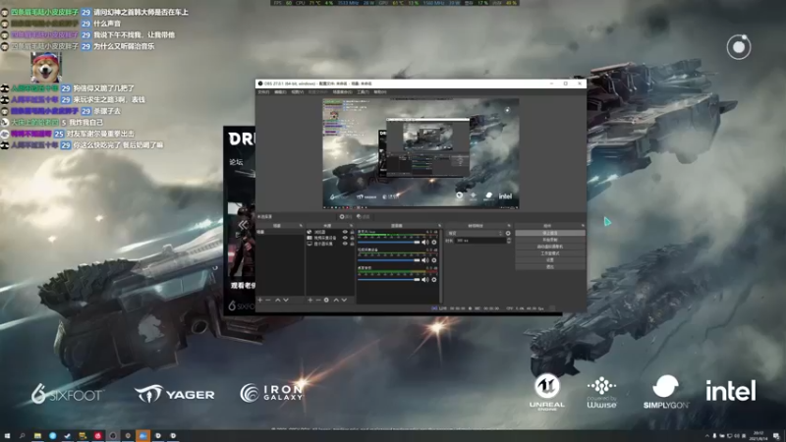The width and height of the screenshot is (786, 442).
Task: Move source down in Sources panel
Action: (x=345, y=300)
